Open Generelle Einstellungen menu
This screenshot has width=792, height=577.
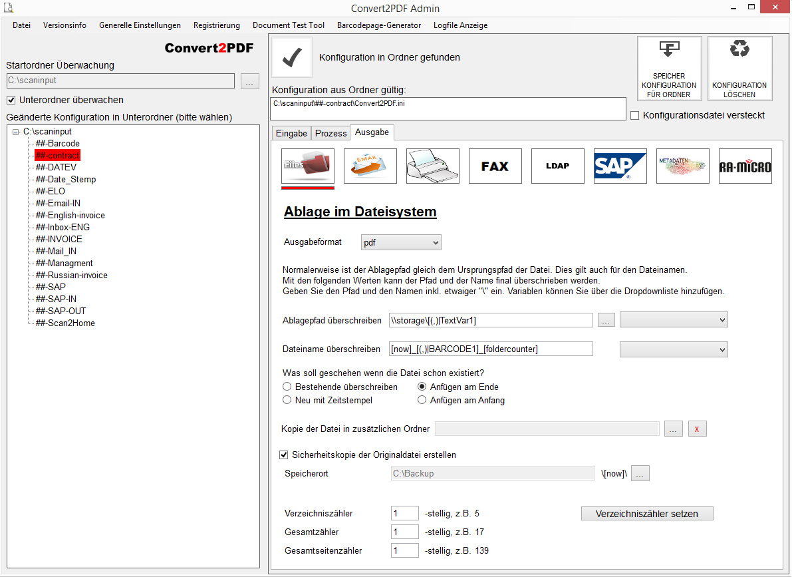140,25
